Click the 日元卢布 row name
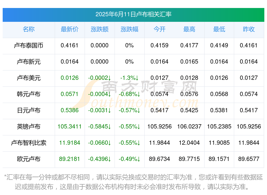 [x=29, y=110]
